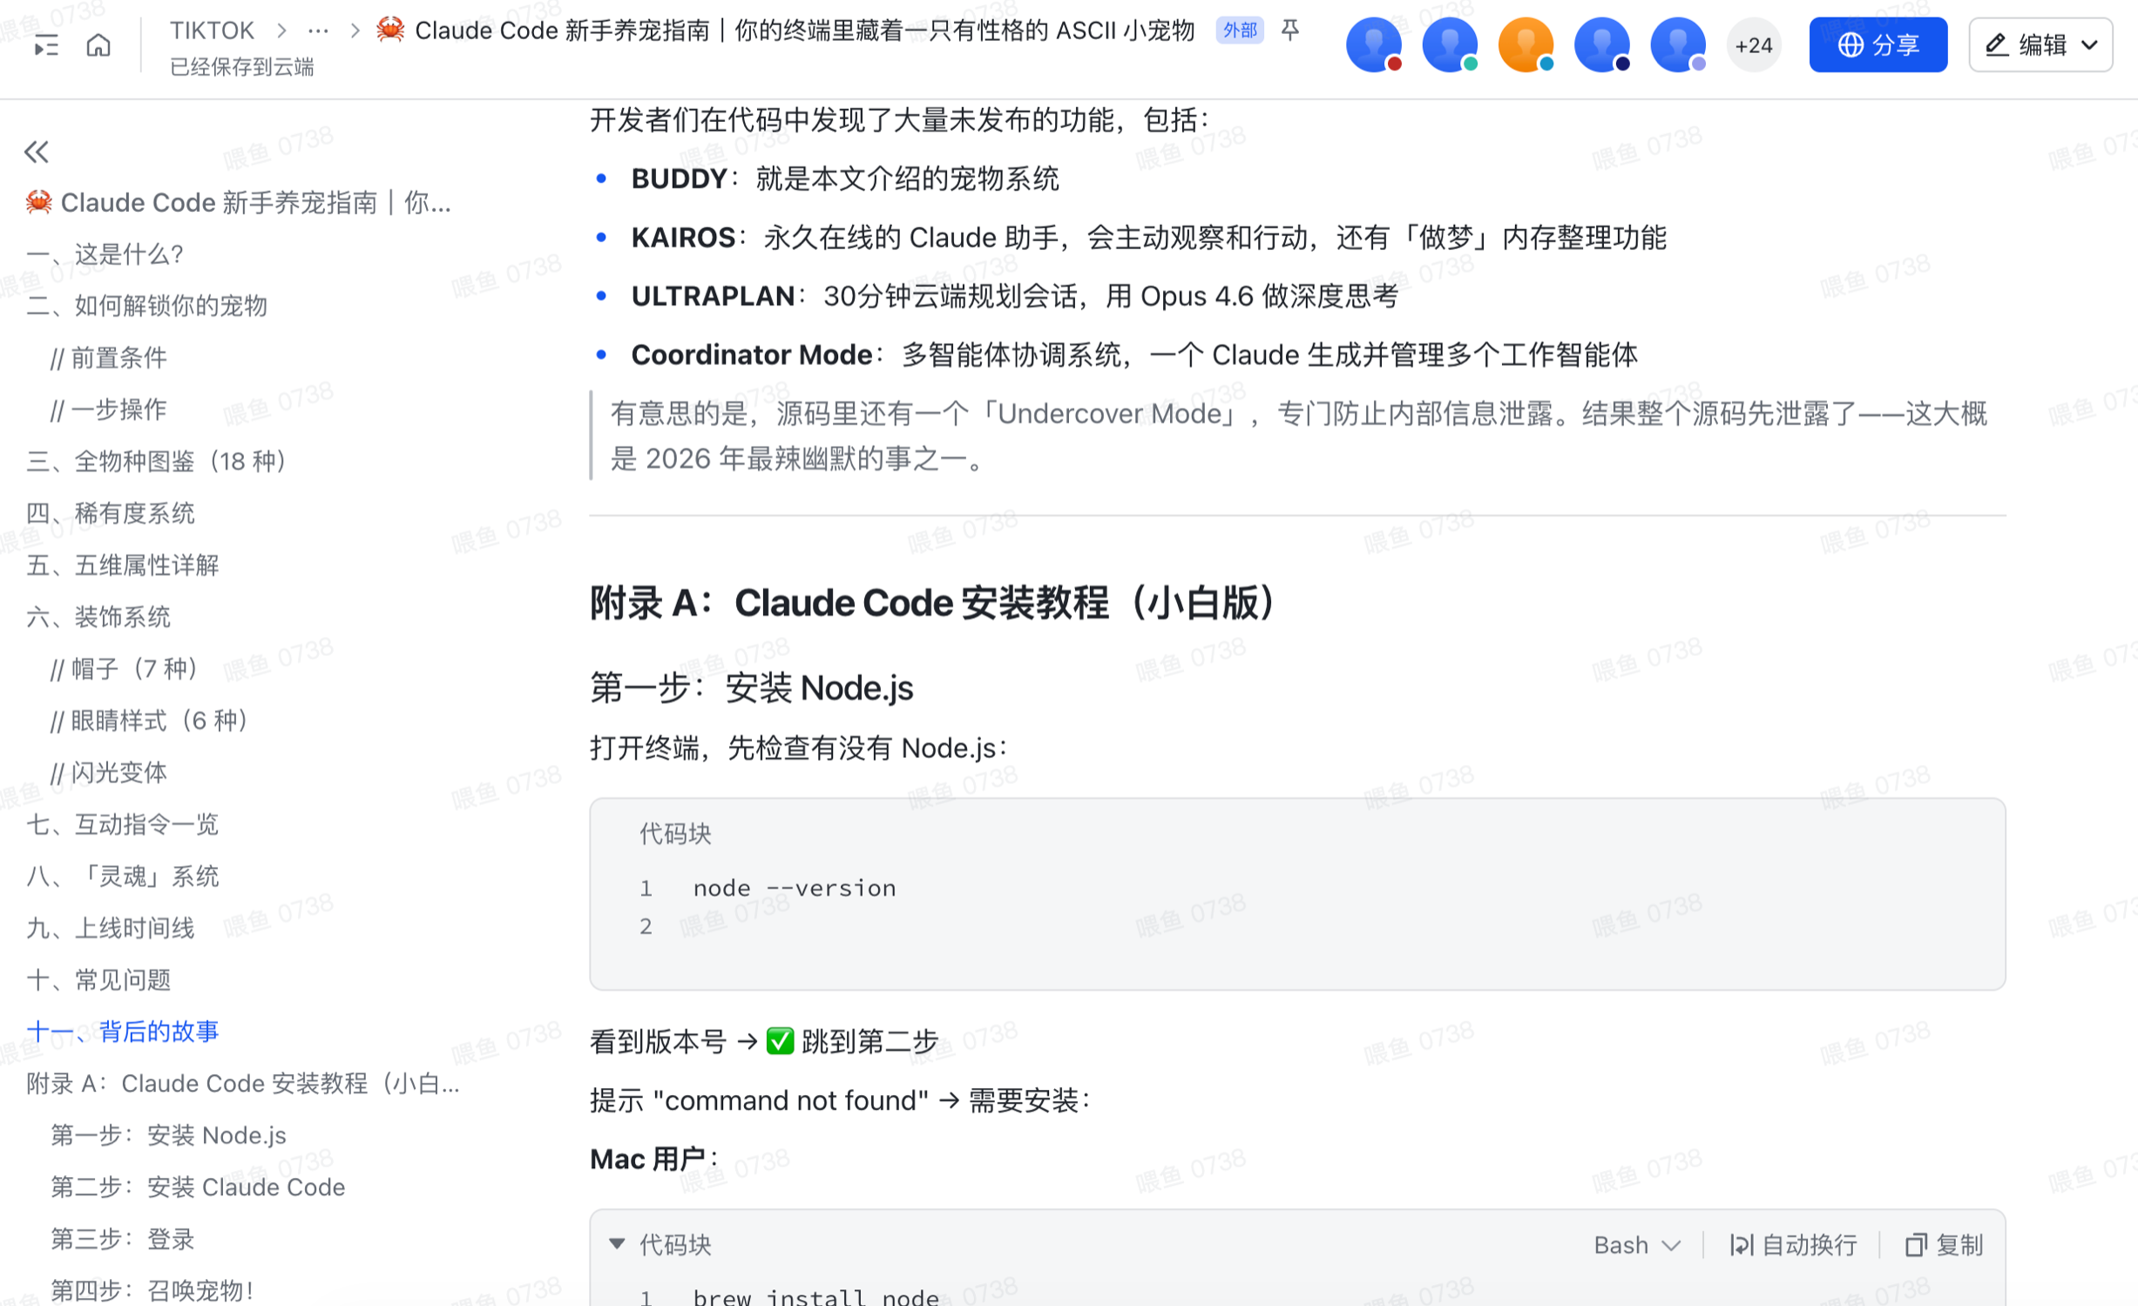Go to TIKTOK breadcrumb

212,30
